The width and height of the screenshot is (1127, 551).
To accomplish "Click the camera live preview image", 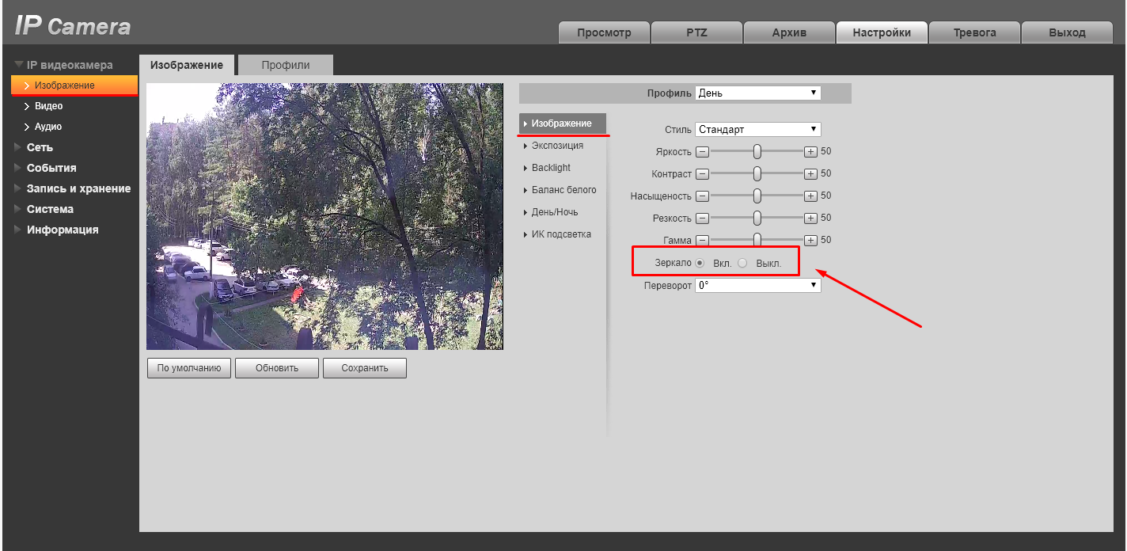I will pyautogui.click(x=324, y=217).
